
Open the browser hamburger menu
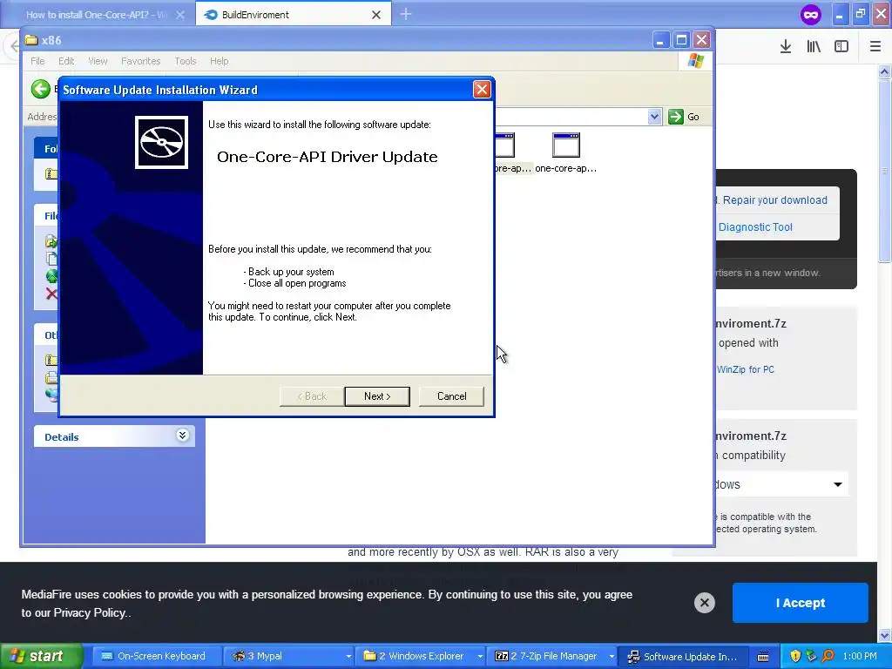[x=875, y=47]
